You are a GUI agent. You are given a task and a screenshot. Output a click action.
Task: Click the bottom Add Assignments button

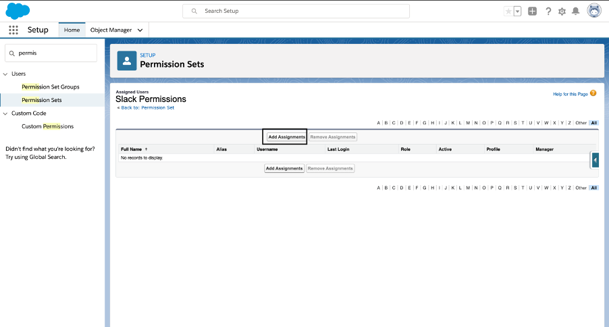284,168
